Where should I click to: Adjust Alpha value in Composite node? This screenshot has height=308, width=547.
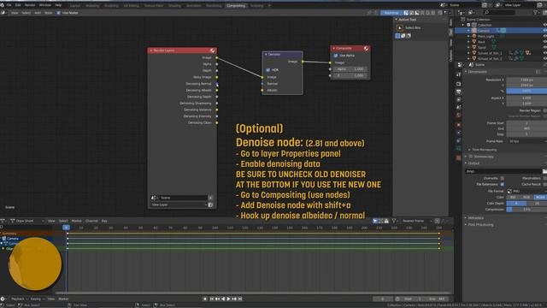tap(350, 69)
